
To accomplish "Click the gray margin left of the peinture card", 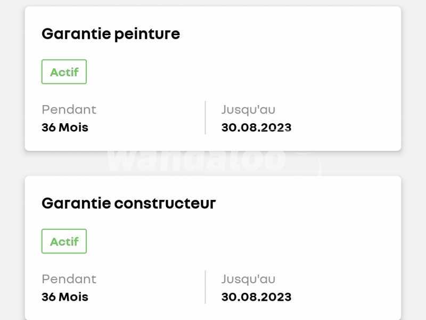I will (x=12, y=80).
